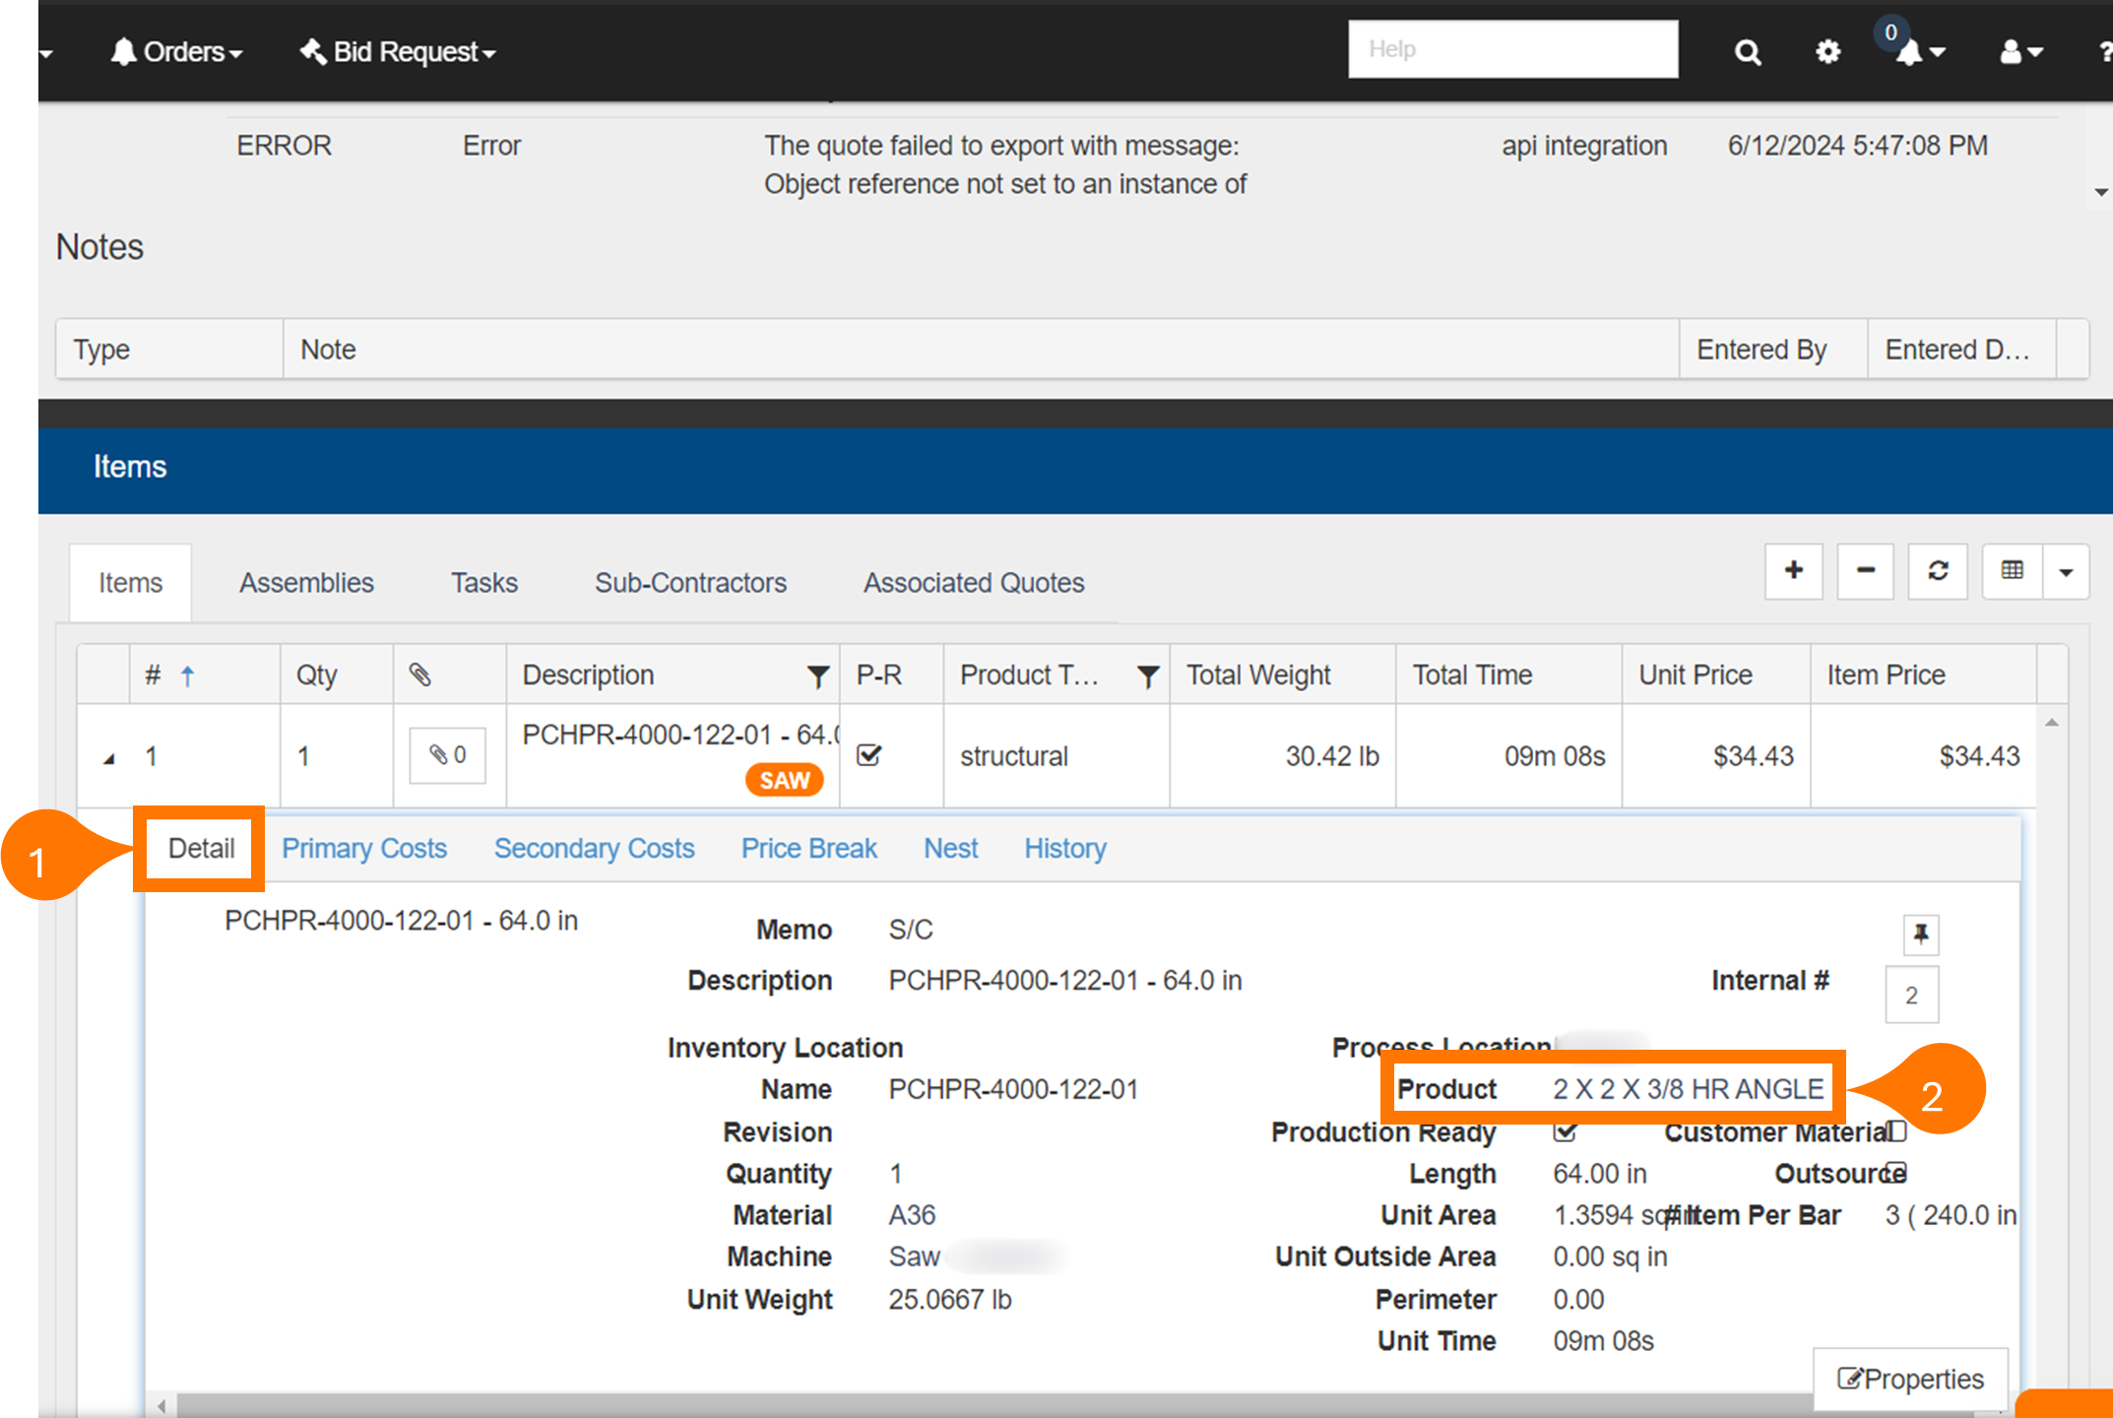Click the minus icon to remove item
Image resolution: width=2113 pixels, height=1418 pixels.
(x=1865, y=570)
